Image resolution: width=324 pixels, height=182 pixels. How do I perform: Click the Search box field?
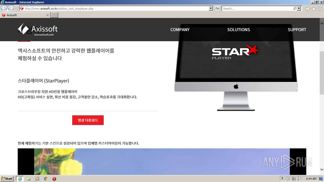click(257, 9)
